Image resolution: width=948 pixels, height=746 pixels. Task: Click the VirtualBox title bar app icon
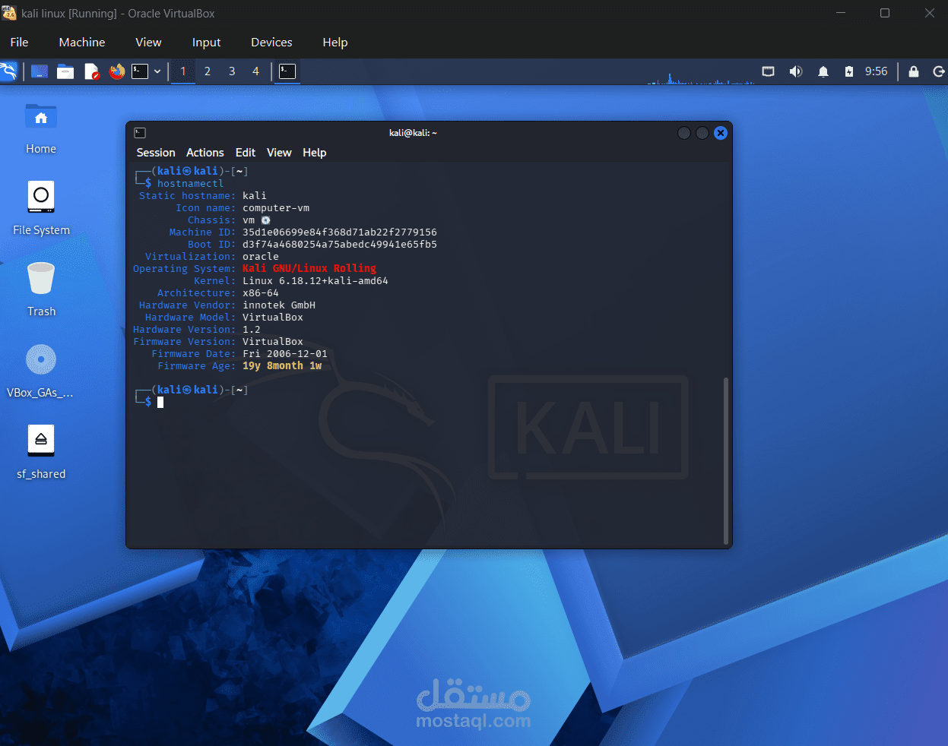[9, 13]
